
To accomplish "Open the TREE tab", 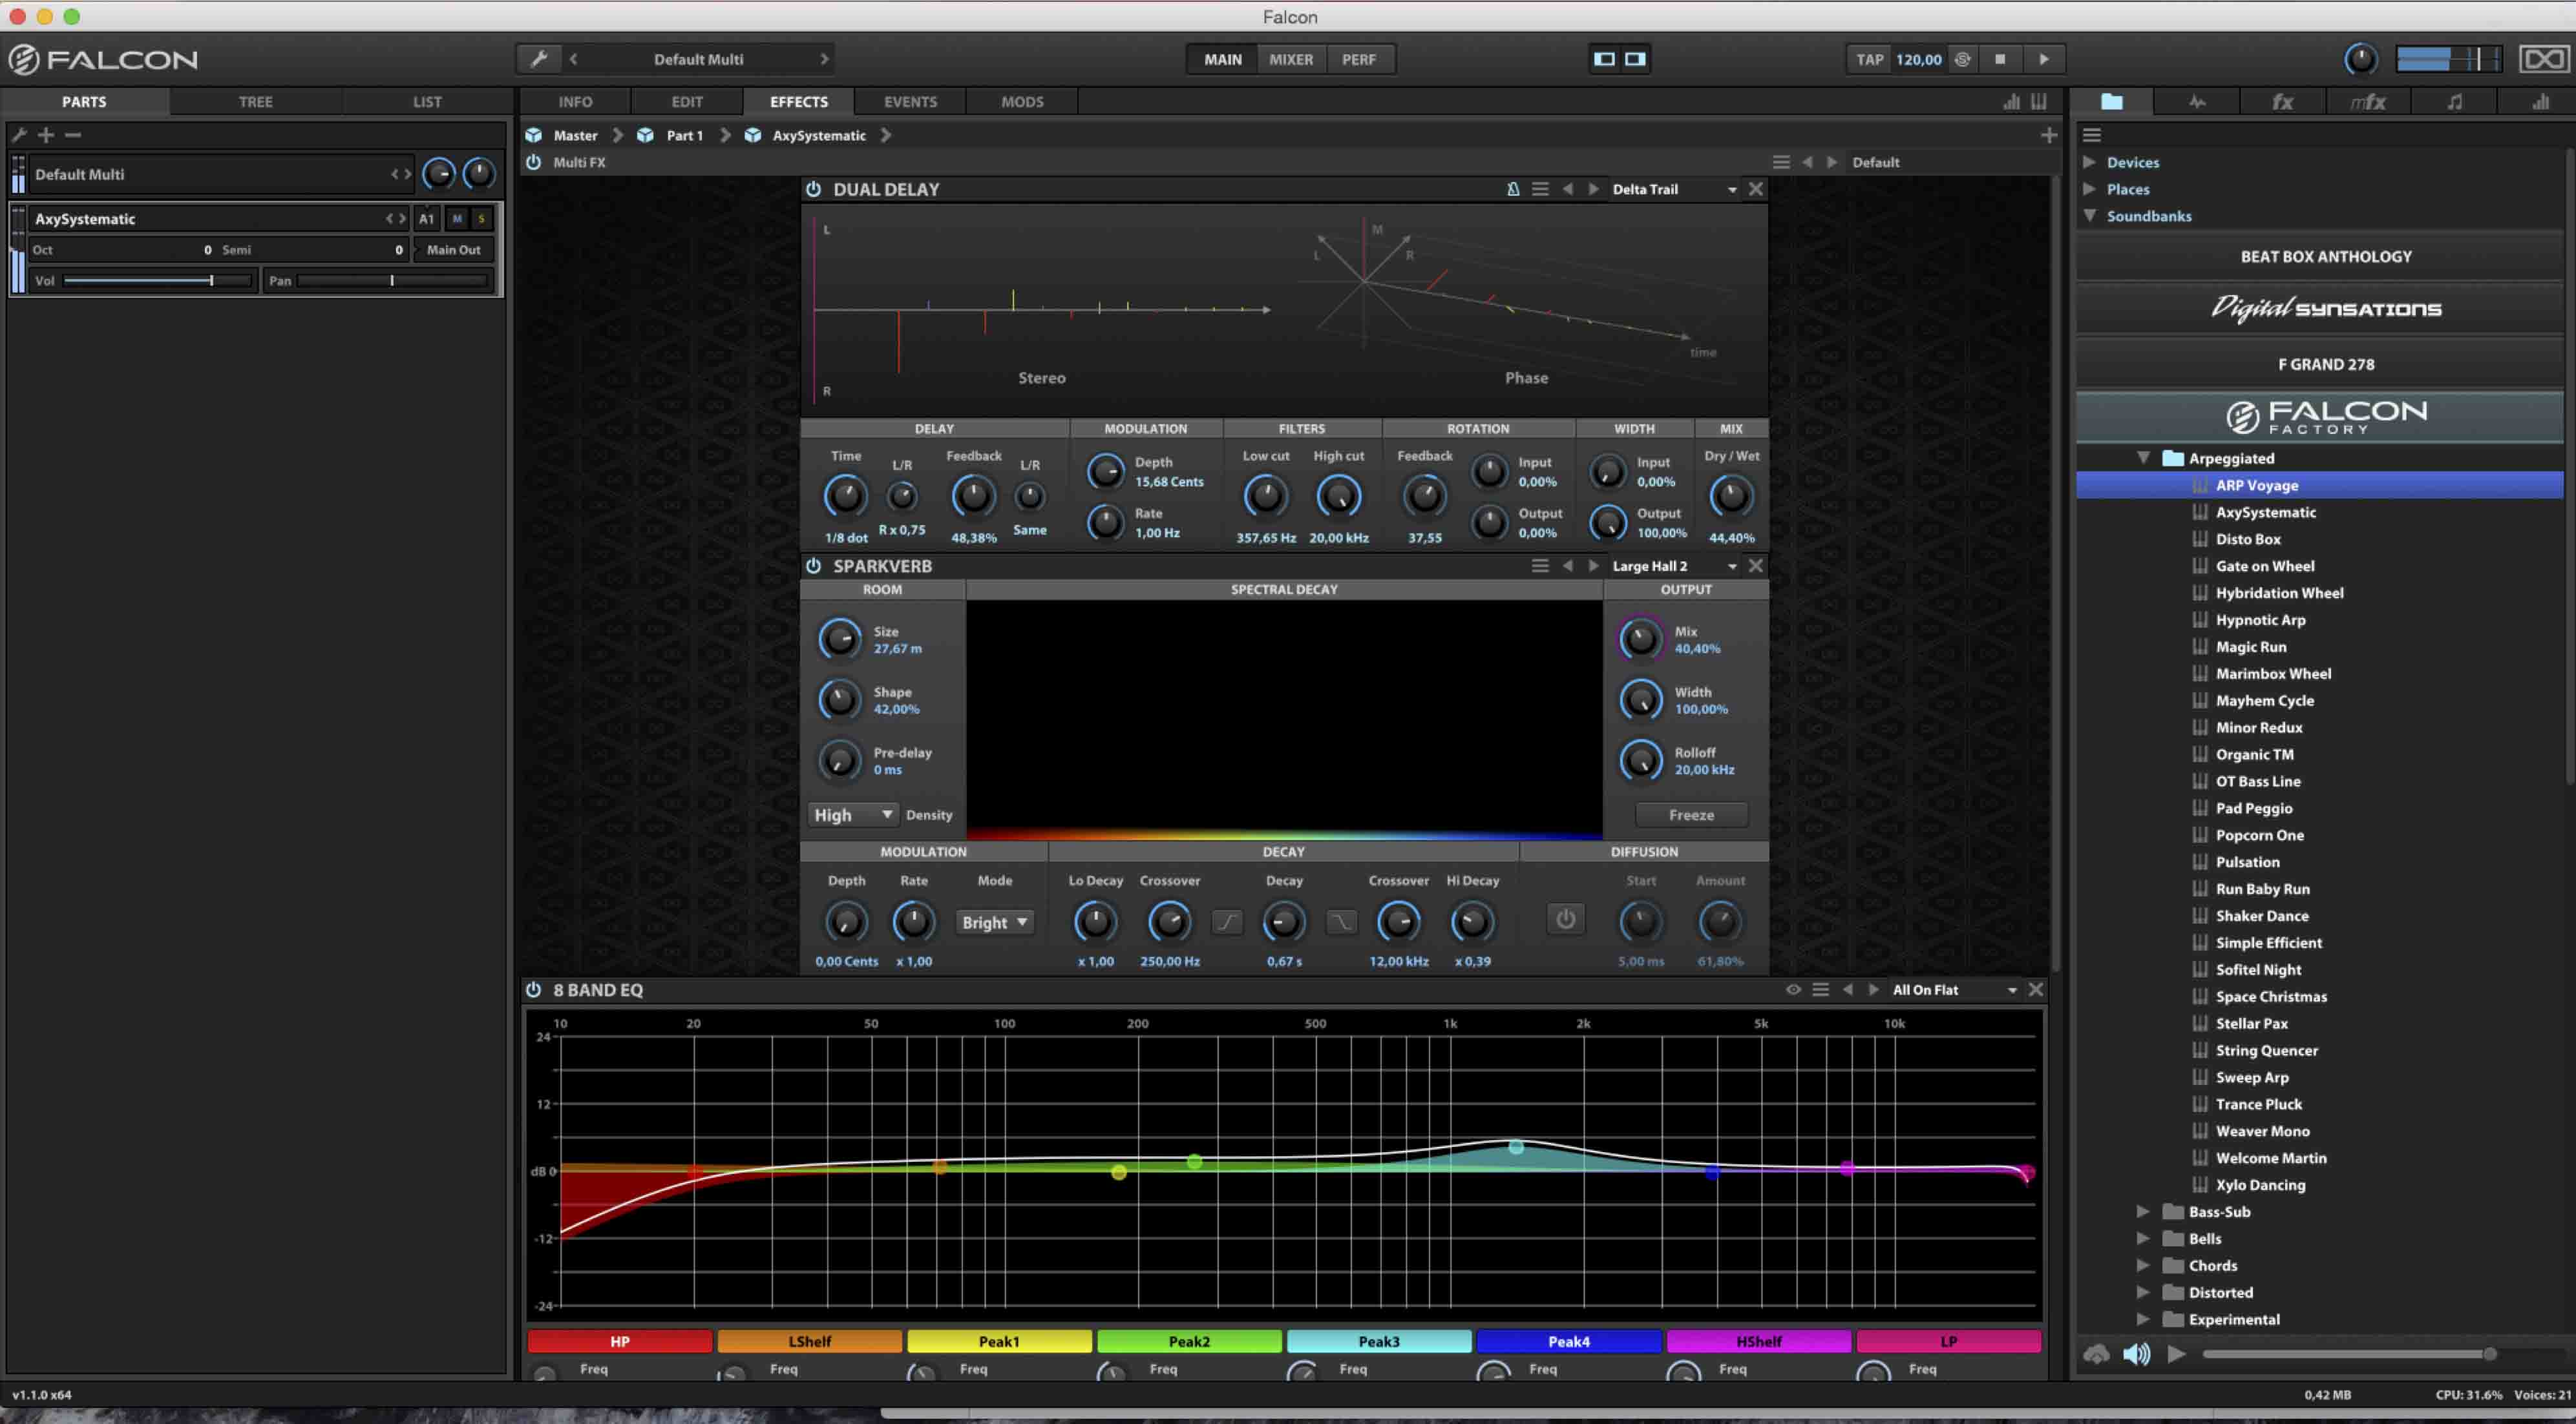I will [256, 102].
